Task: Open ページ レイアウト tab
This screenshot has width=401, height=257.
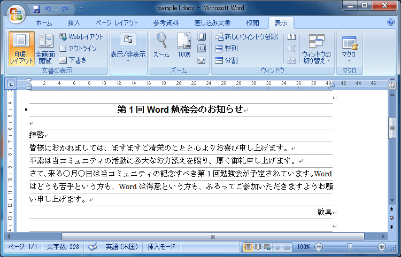Action: click(x=117, y=23)
